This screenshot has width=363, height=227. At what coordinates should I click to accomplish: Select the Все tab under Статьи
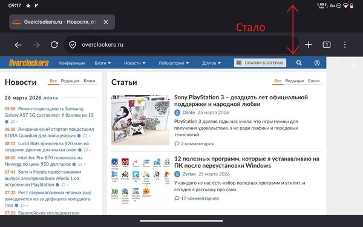tap(278, 81)
